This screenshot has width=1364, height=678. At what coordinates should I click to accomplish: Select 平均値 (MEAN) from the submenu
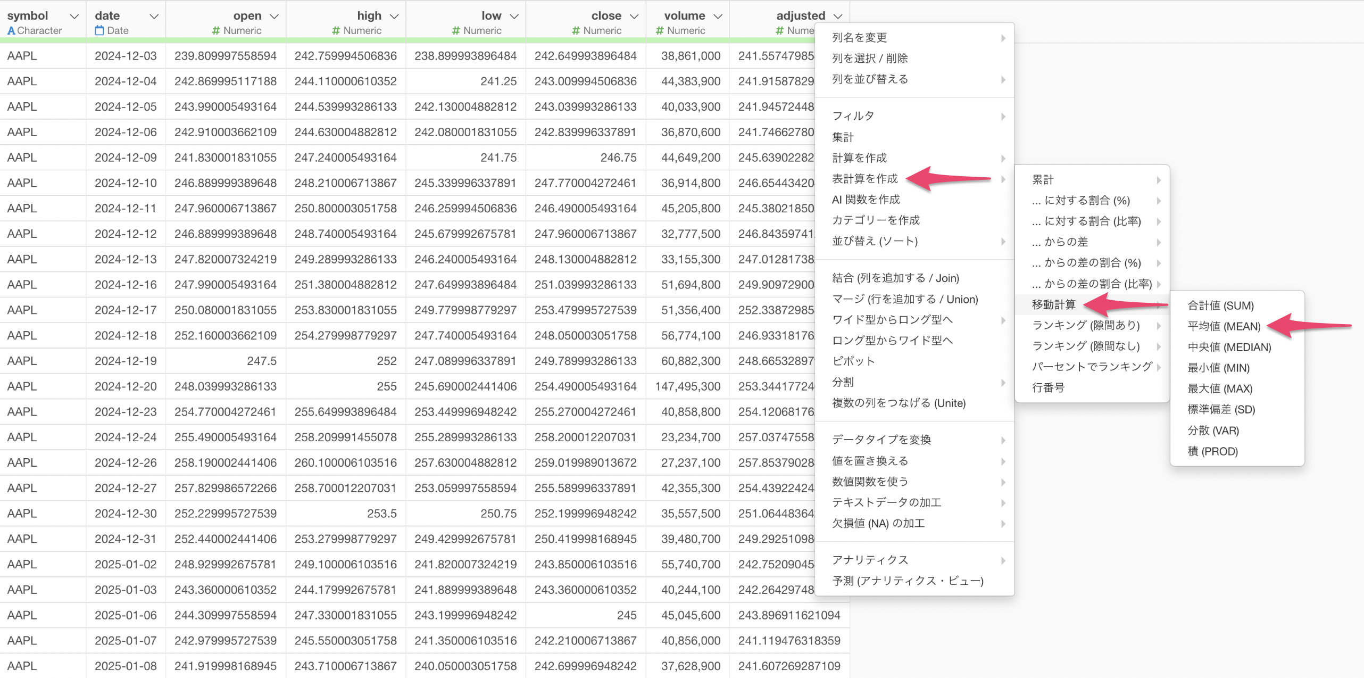tap(1224, 326)
